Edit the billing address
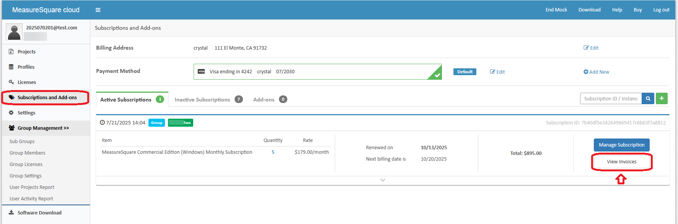Image resolution: width=678 pixels, height=224 pixels. (x=591, y=48)
